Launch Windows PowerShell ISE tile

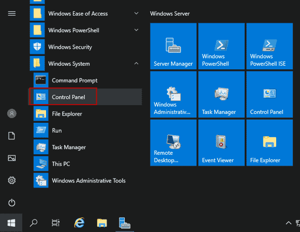269,46
